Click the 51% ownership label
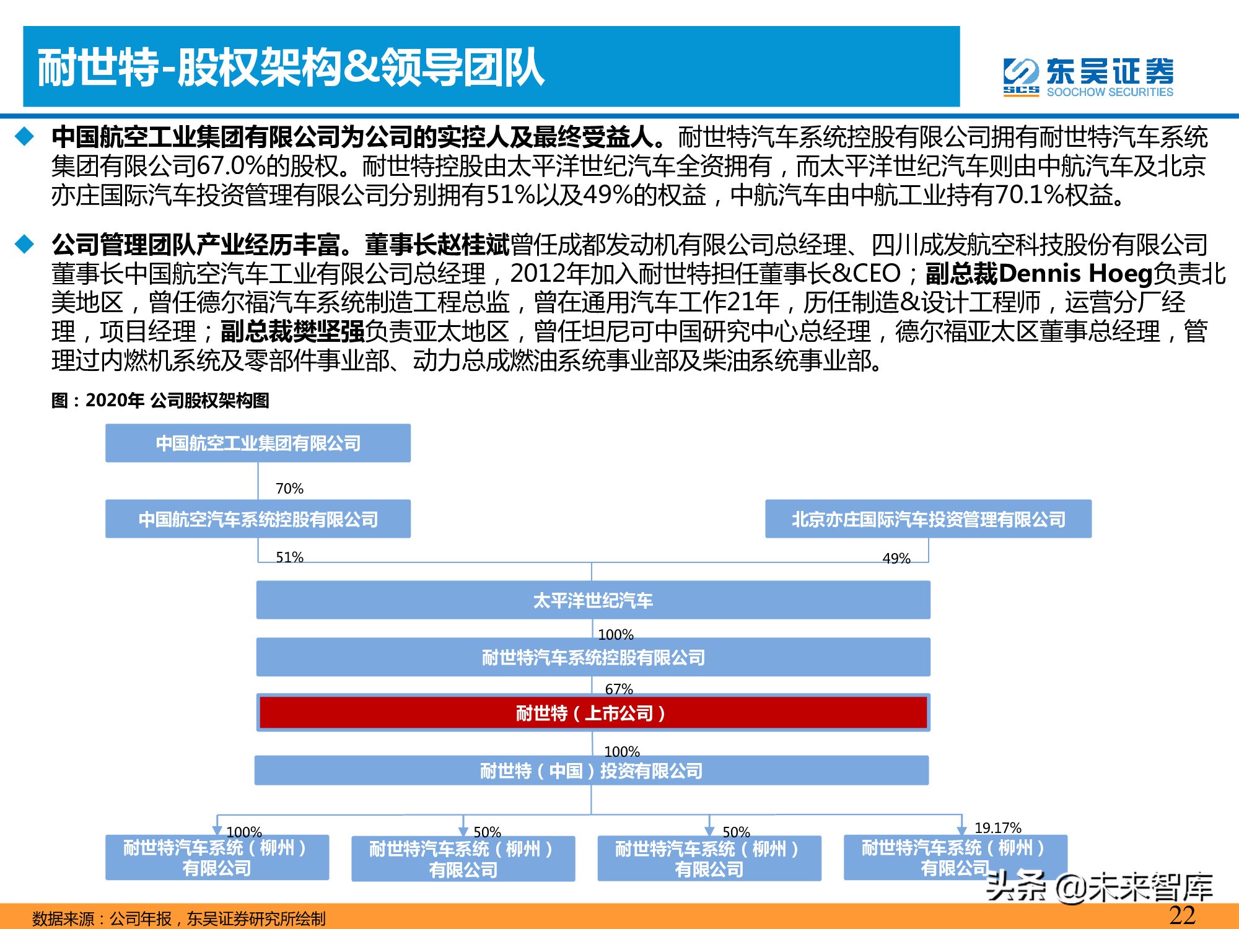This screenshot has height=929, width=1239. tap(289, 557)
